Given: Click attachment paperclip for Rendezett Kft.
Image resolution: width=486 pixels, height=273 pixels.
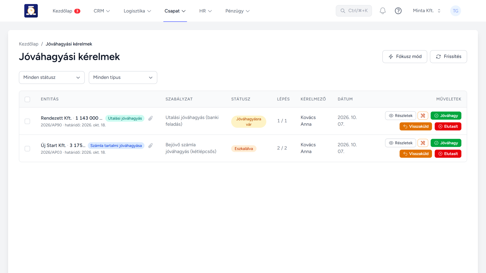Looking at the screenshot, I should coord(151,118).
